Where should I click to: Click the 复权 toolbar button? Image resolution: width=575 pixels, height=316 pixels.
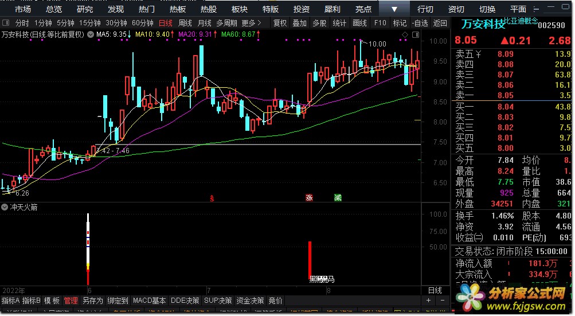click(280, 23)
